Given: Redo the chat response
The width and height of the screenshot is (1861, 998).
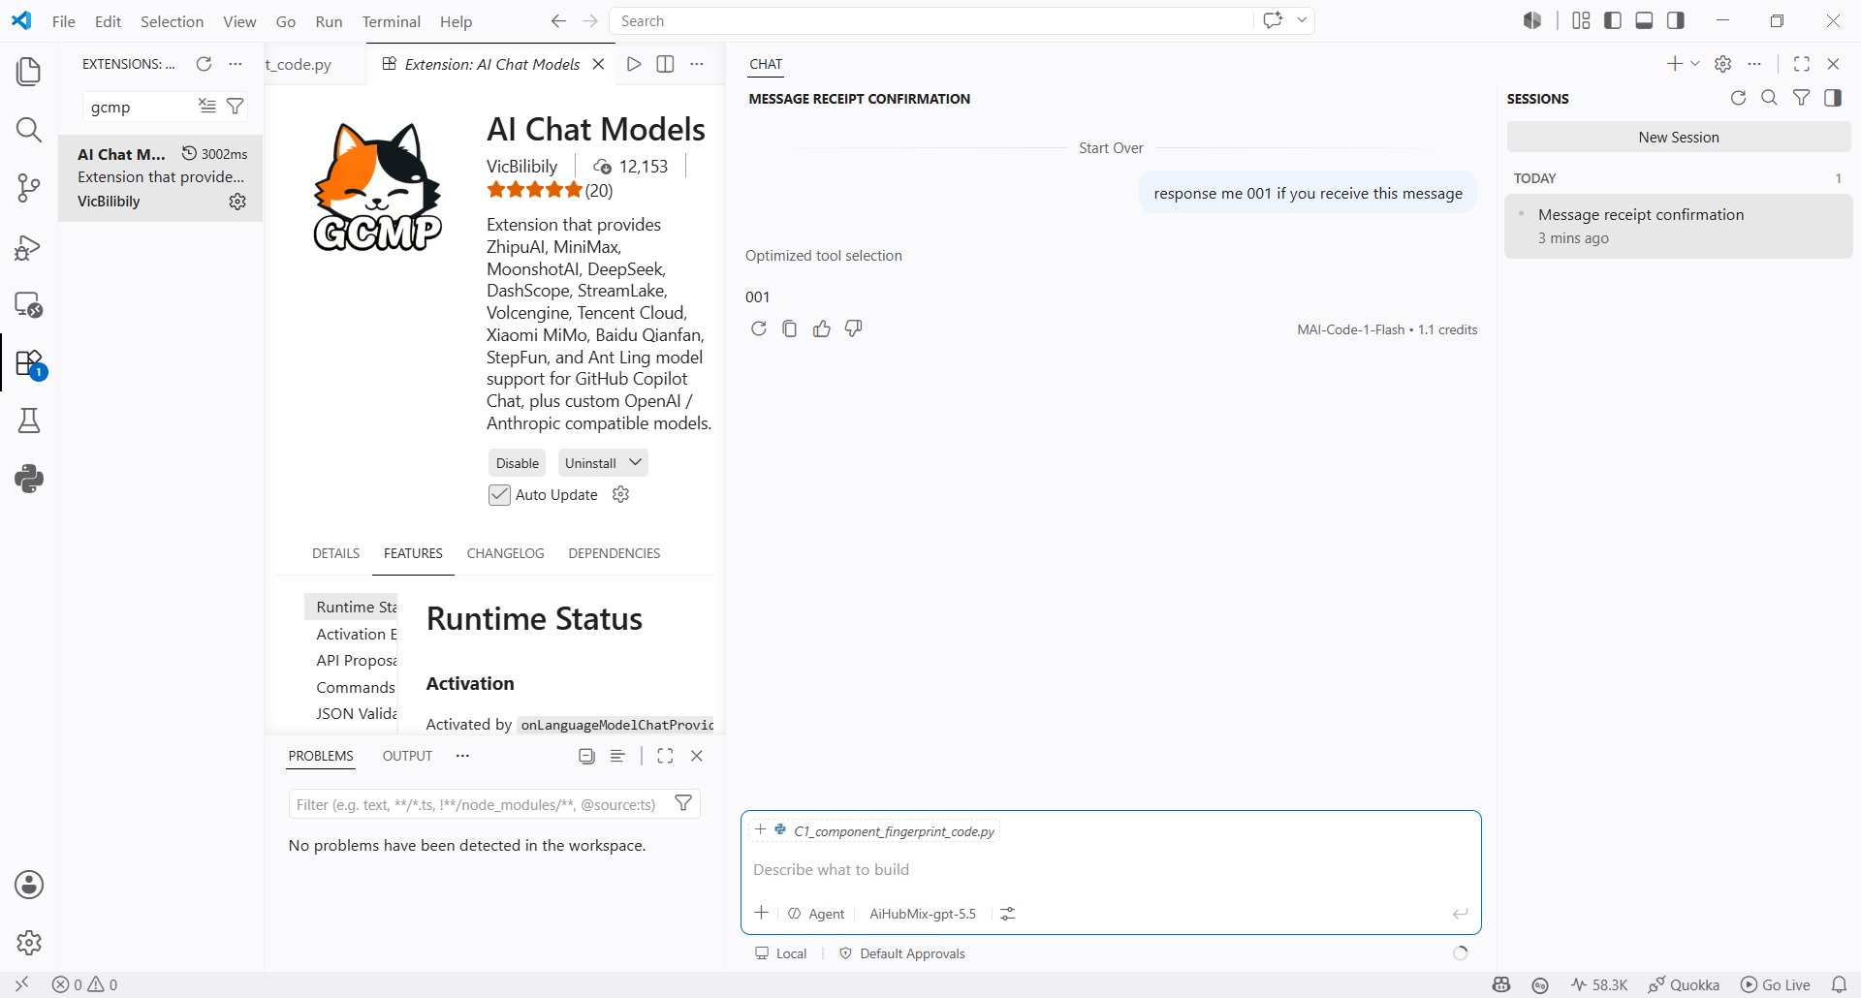Looking at the screenshot, I should [x=759, y=328].
